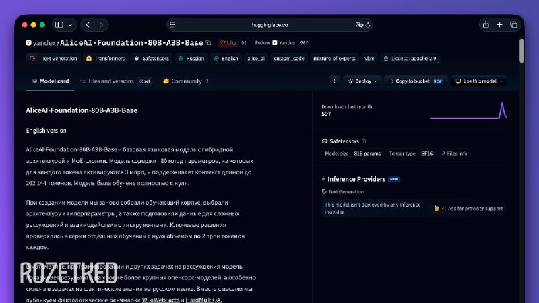Click the BF16 tensor type value
The image size is (539, 303).
pos(427,154)
